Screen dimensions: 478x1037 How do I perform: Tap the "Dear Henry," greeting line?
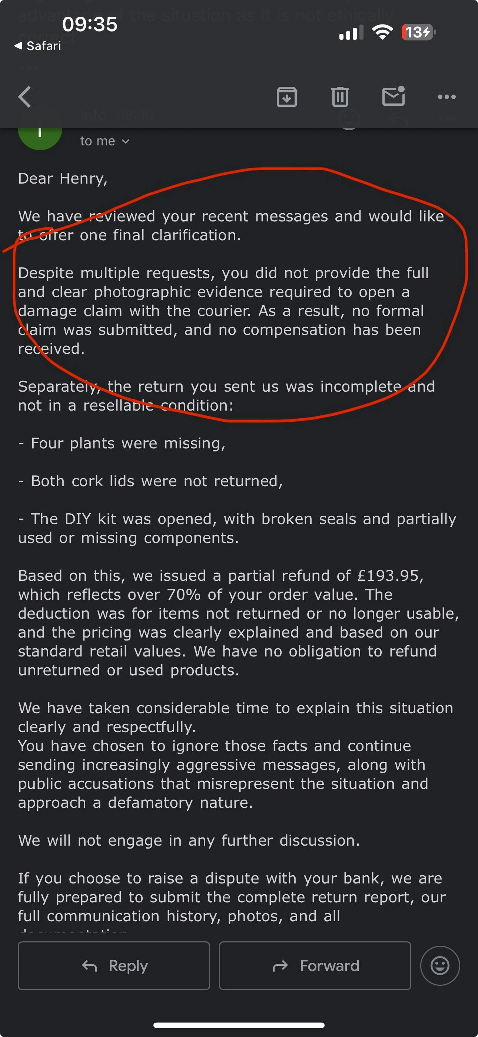pos(63,178)
